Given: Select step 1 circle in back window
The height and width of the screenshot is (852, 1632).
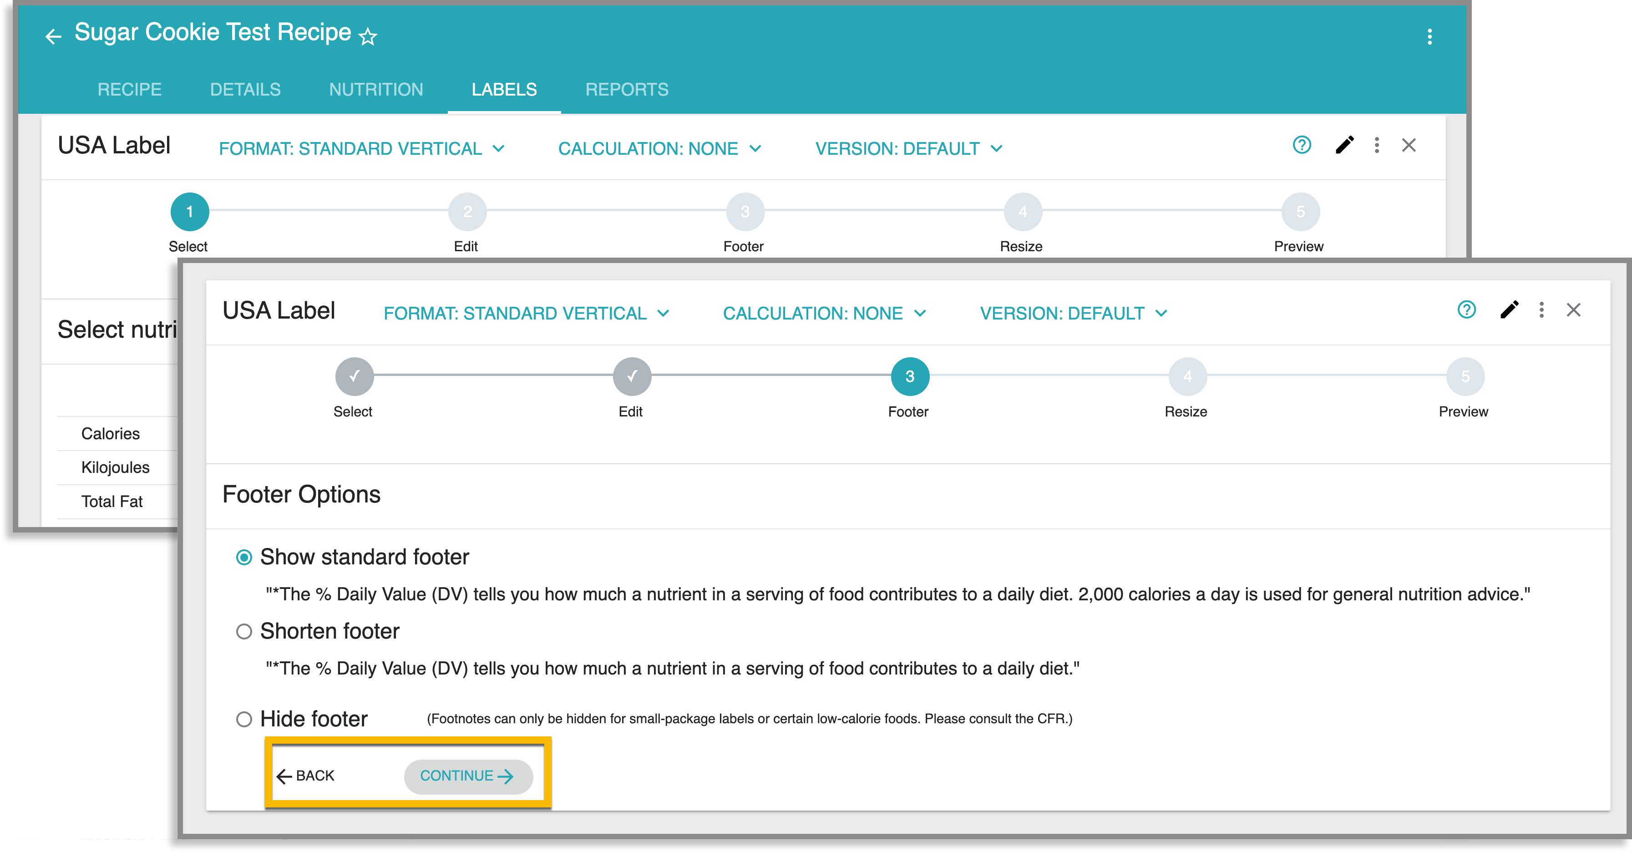Looking at the screenshot, I should point(189,212).
